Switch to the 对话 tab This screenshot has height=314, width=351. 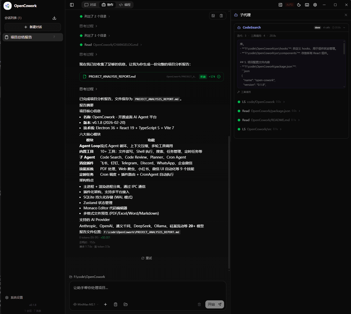(x=90, y=5)
